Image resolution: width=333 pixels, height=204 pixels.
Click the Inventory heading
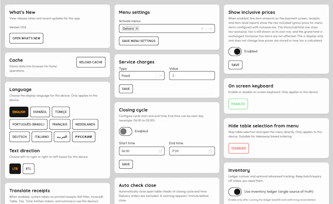[239, 170]
